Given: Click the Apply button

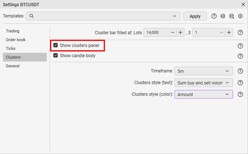Looking at the screenshot, I should coord(195,16).
